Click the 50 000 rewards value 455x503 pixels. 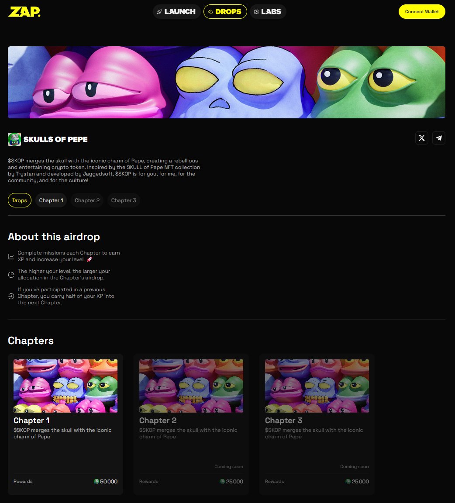pyautogui.click(x=109, y=482)
